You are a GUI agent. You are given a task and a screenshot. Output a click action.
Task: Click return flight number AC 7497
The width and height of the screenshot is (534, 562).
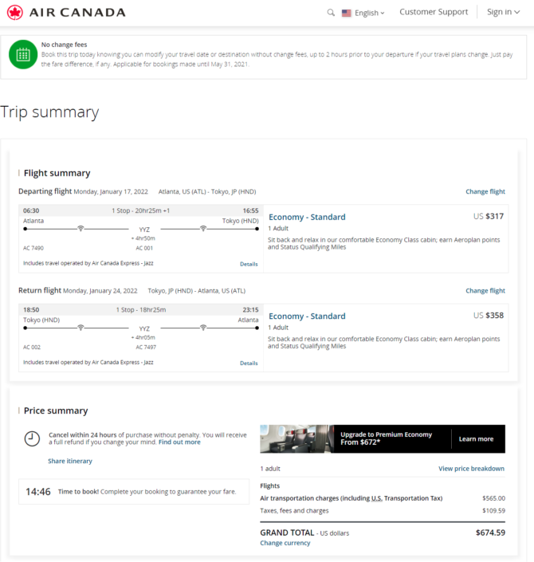(146, 348)
